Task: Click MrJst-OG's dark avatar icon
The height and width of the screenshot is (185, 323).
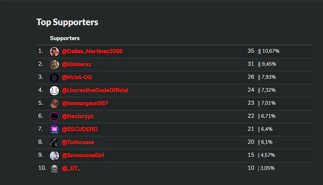Action: click(54, 77)
